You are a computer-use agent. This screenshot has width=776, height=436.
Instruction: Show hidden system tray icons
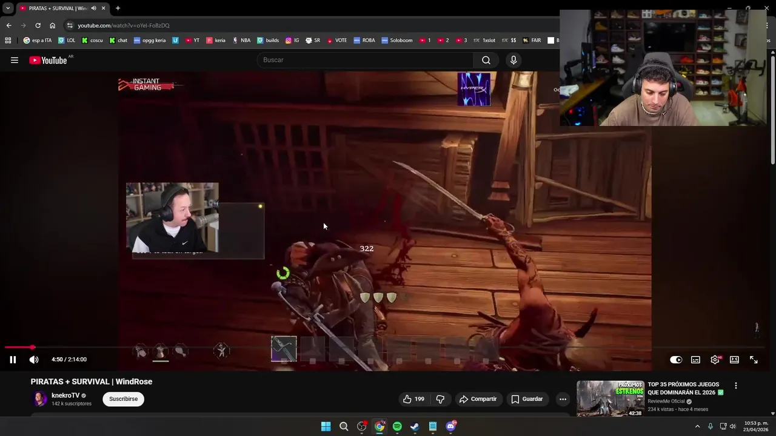point(697,426)
